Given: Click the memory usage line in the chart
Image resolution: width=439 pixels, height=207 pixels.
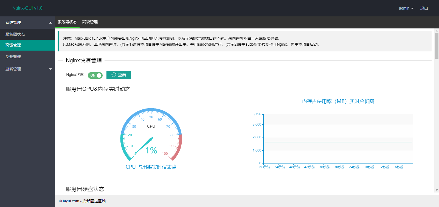Looking at the screenshot, I should point(337,142).
